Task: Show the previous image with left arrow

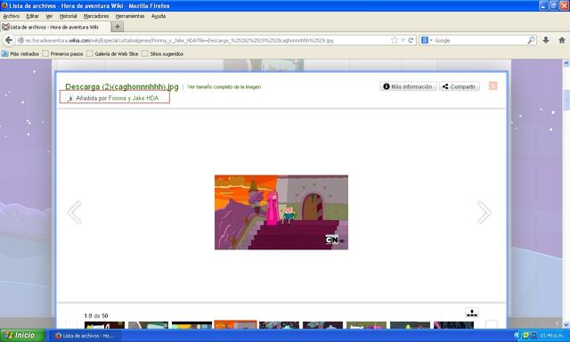Action: tap(75, 212)
